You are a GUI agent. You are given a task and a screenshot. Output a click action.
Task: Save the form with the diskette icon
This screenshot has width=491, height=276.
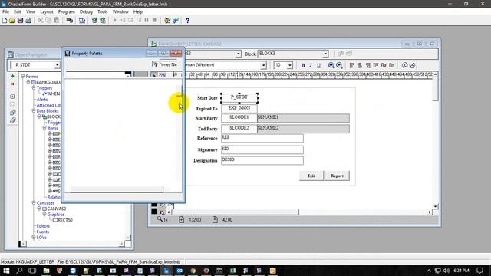coord(21,21)
